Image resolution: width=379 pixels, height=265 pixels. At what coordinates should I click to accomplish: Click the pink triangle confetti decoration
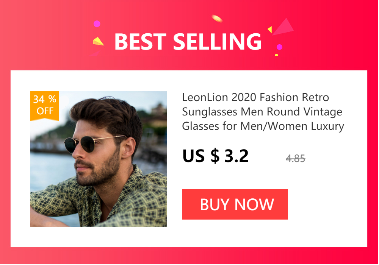point(283,26)
